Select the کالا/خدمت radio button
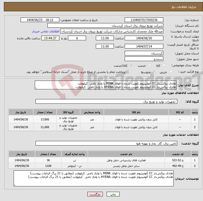The image size is (203, 201). pyautogui.click(x=131, y=65)
